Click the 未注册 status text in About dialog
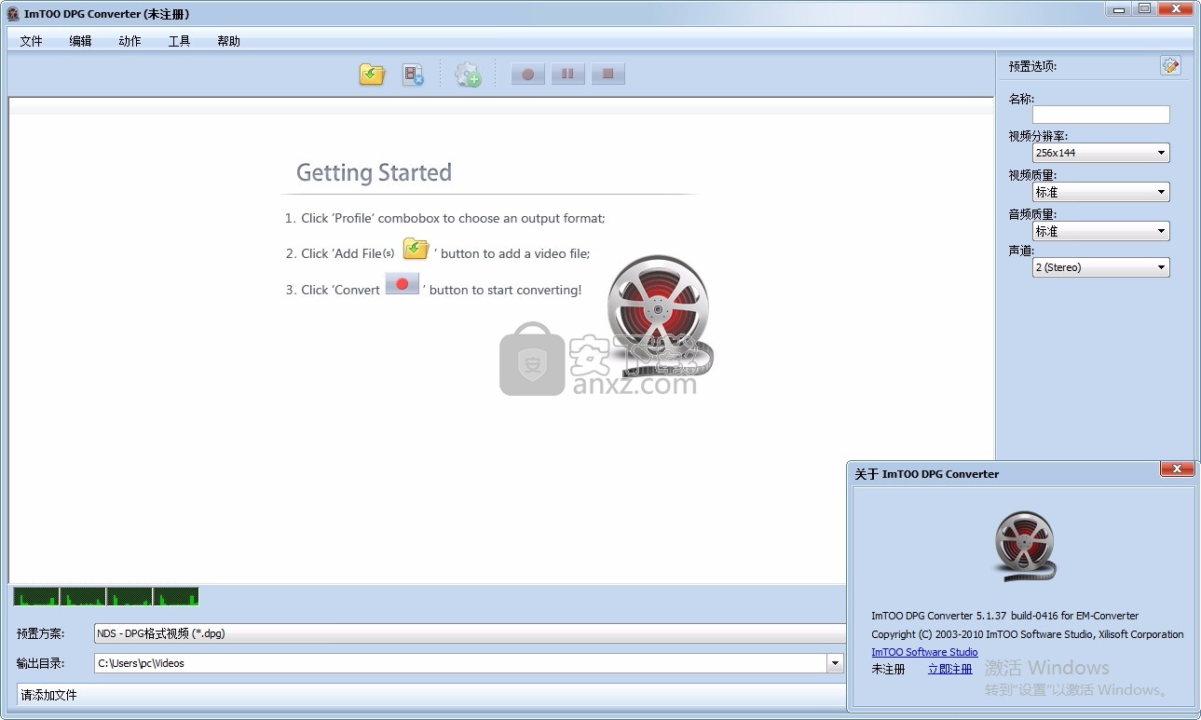 (888, 669)
